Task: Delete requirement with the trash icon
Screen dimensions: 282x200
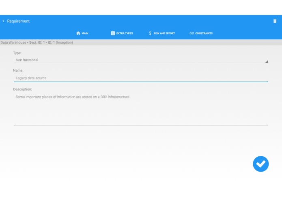Action: click(x=275, y=21)
